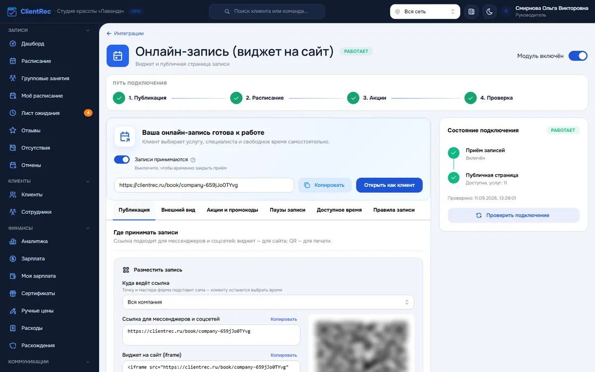
Task: Toggle dark theme with the moon button
Action: [x=489, y=11]
